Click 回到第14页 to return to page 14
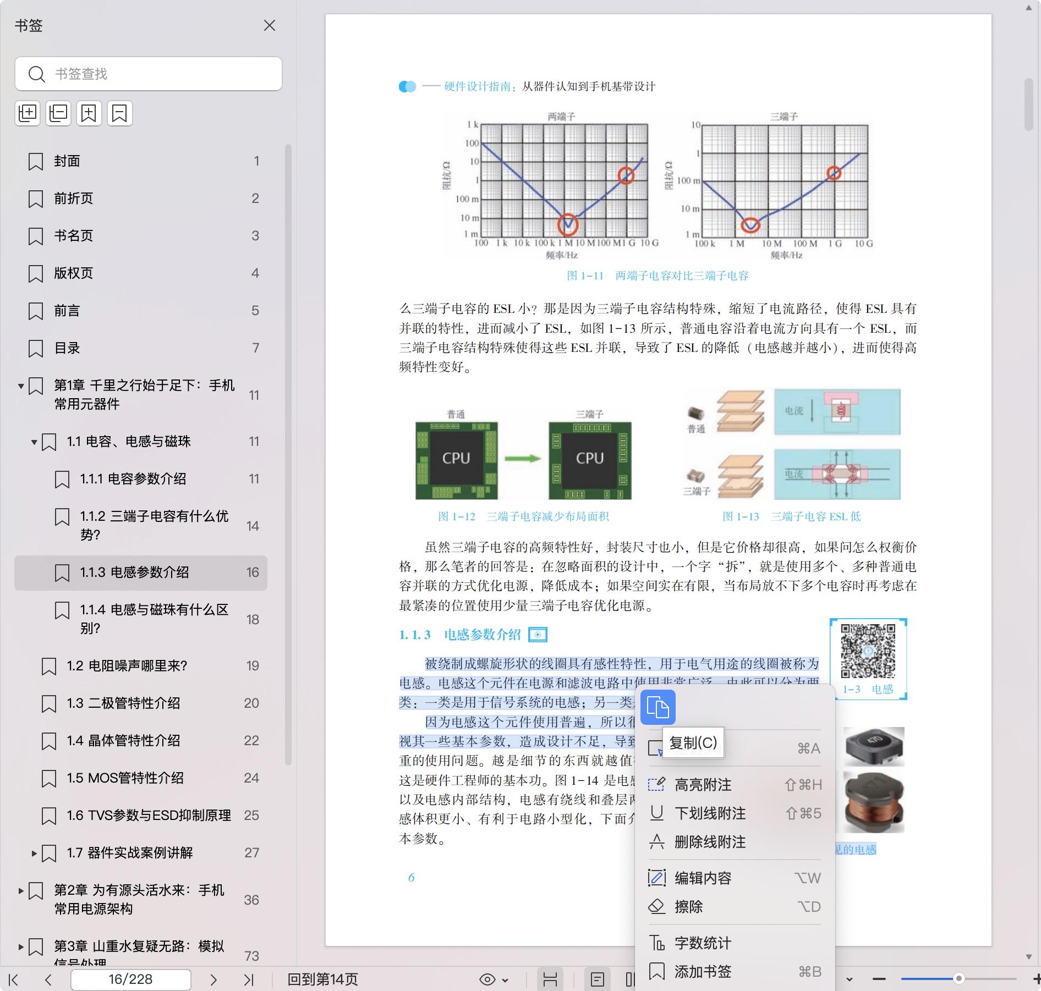This screenshot has width=1041, height=991. [322, 979]
